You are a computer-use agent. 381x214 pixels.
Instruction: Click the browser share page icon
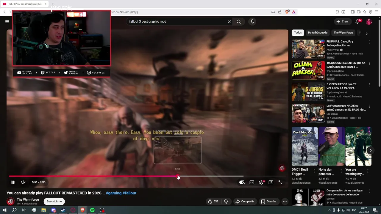[x=280, y=12]
